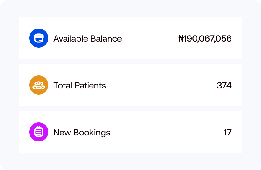
Task: Select the Available Balance label
Action: [87, 39]
